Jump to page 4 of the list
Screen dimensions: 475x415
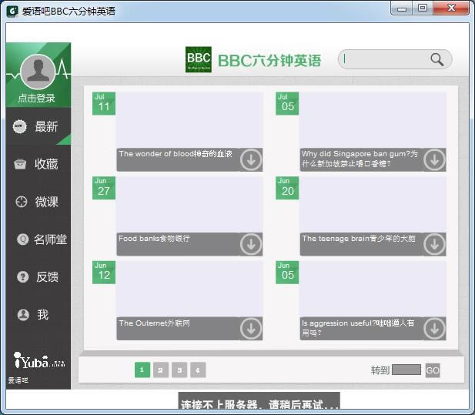(x=198, y=370)
